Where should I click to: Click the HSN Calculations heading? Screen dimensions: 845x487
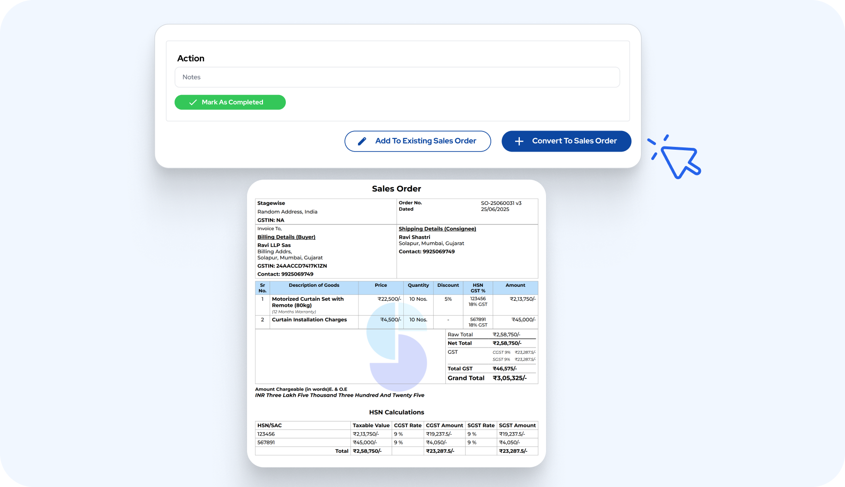pyautogui.click(x=396, y=412)
